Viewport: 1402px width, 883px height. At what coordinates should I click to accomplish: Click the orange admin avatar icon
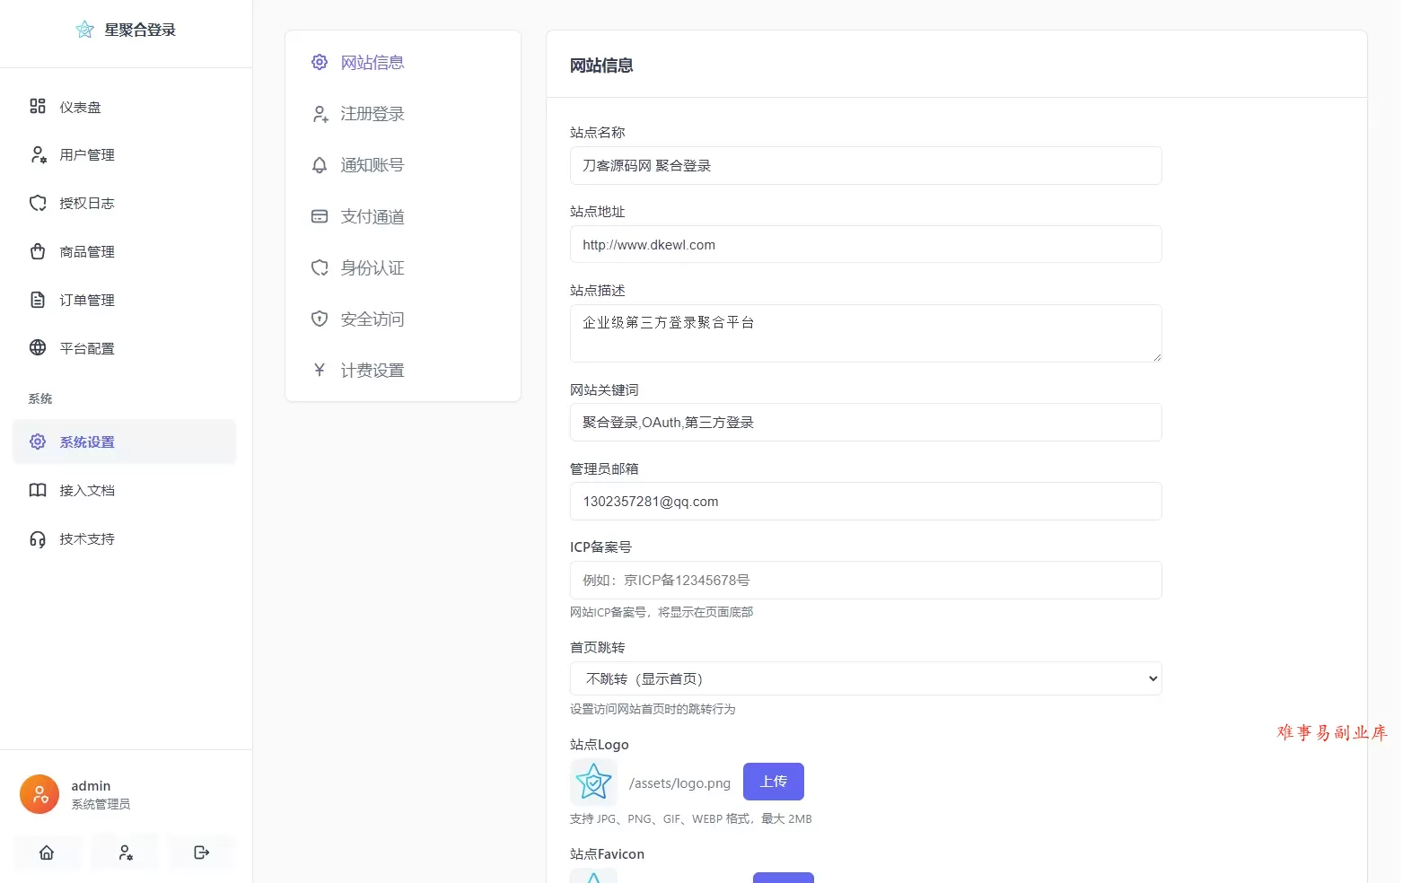pos(39,794)
